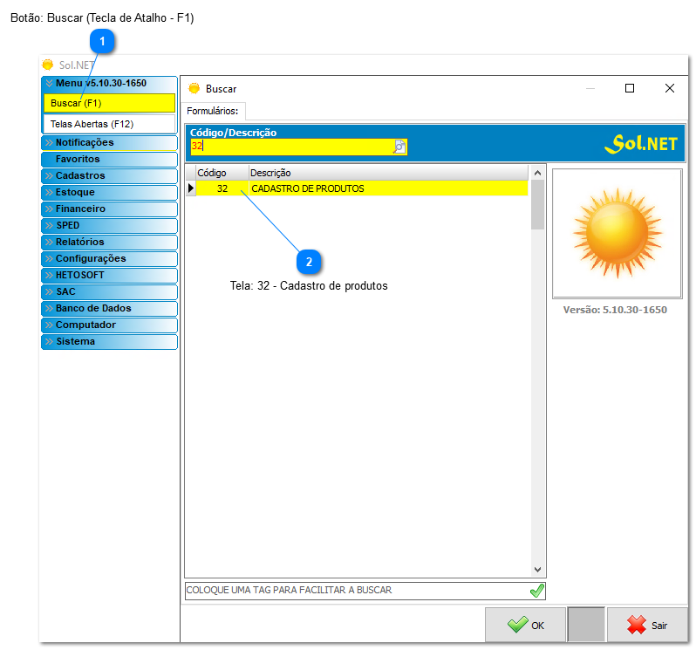Open Buscar (F1) in the menu
696x650 pixels.
[x=109, y=103]
